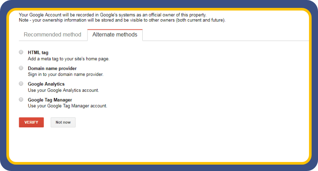Click the 'Note - your ownership information' line
Image resolution: width=318 pixels, height=171 pixels.
point(122,20)
